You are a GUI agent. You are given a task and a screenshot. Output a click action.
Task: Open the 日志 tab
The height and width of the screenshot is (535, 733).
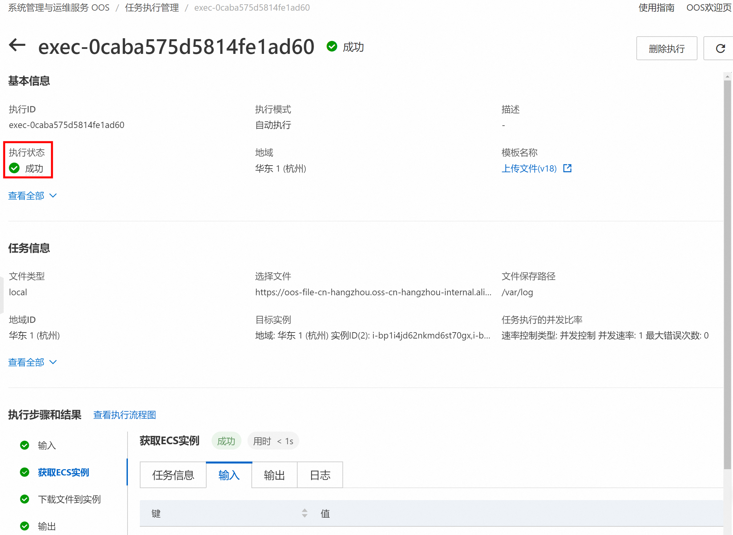coord(320,475)
